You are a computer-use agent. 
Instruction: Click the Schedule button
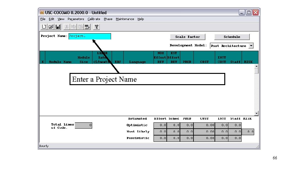click(232, 37)
